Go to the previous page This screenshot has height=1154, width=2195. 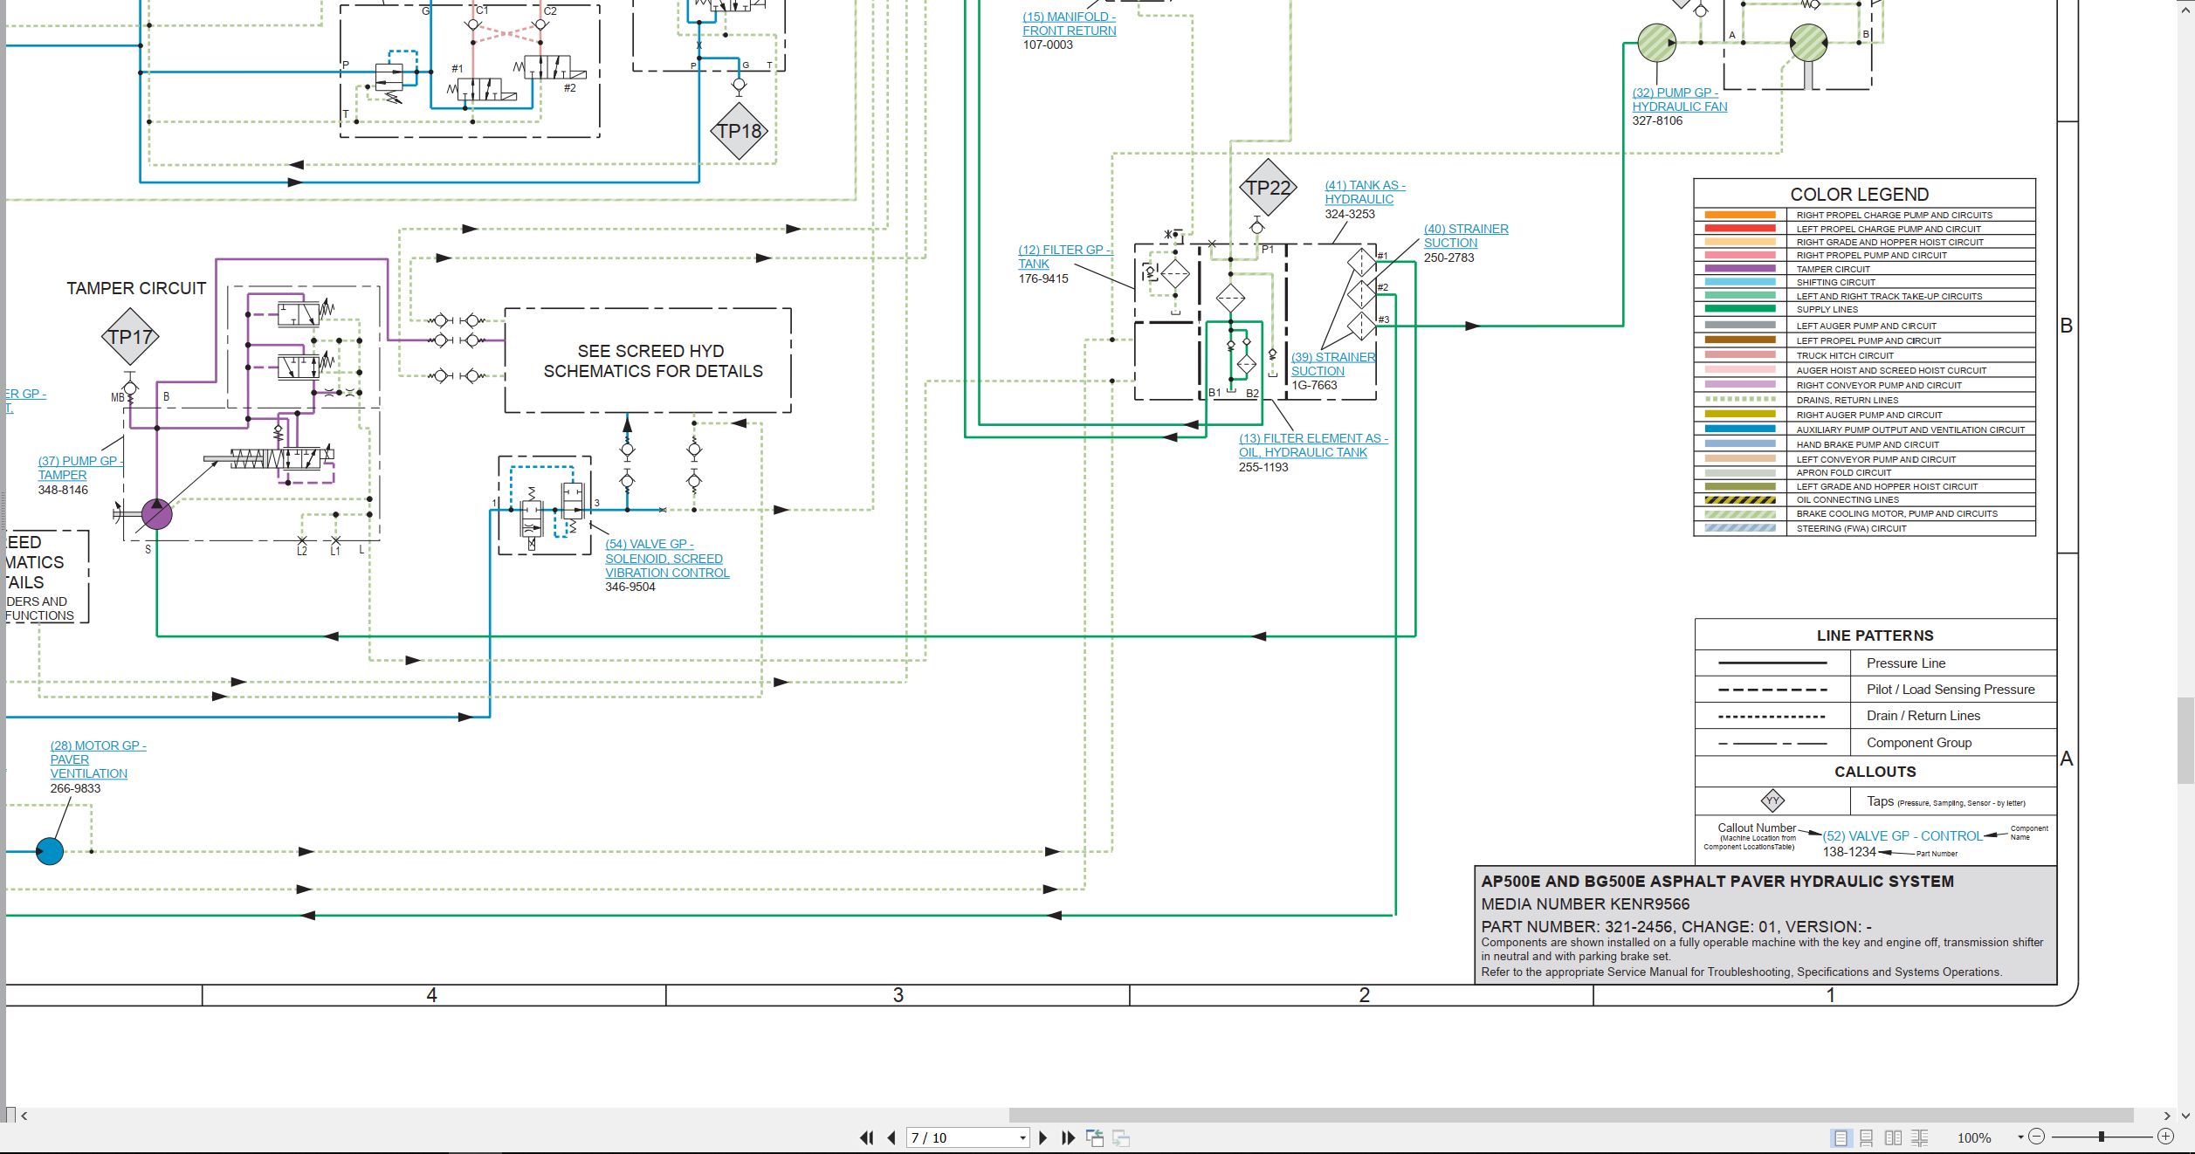tap(891, 1137)
